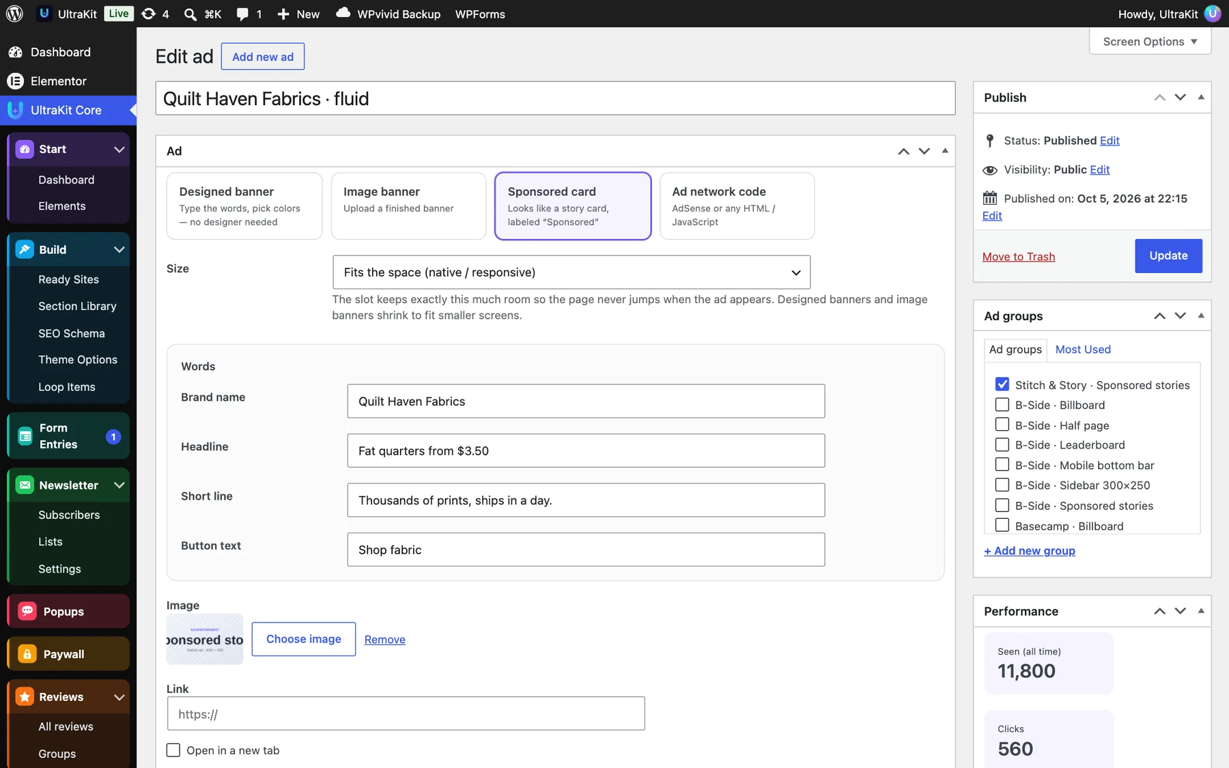Click the blue Build section icon
1229x768 pixels.
(25, 250)
